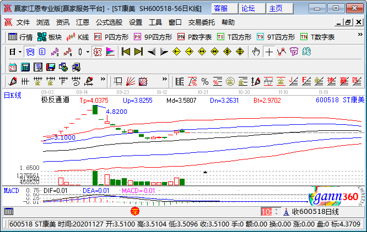Restore the inner chart window
The width and height of the screenshot is (367, 232).
point(348,23)
